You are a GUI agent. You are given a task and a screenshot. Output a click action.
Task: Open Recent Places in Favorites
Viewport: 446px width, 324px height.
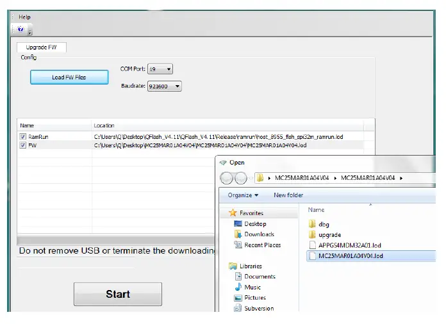pyautogui.click(x=263, y=245)
